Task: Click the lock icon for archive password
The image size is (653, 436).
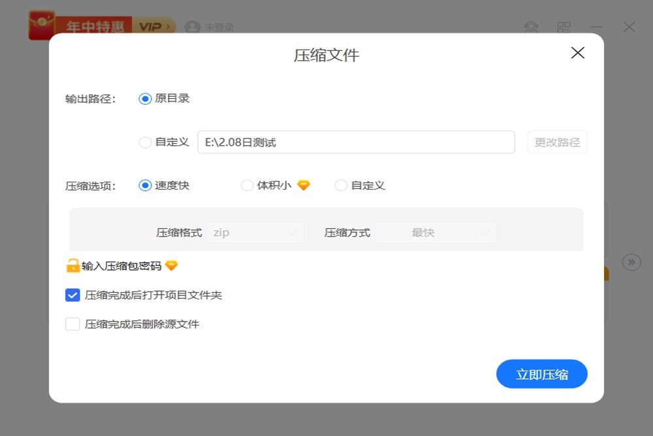Action: [73, 265]
